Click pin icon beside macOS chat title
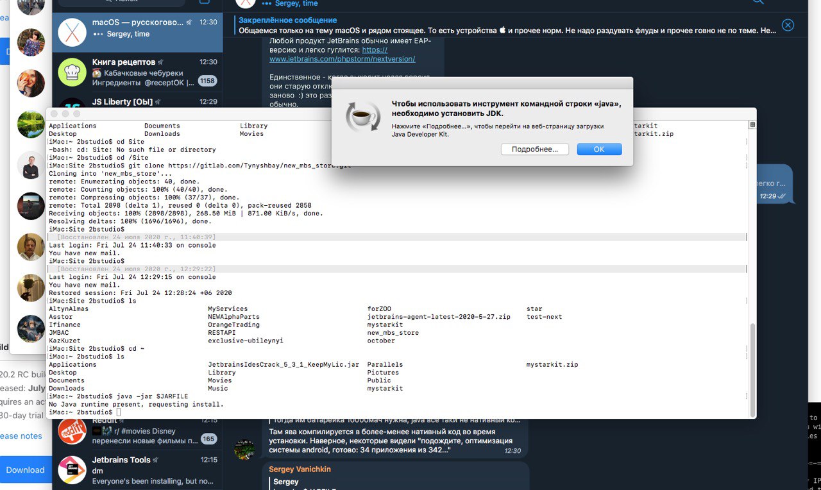821x490 pixels. [189, 22]
